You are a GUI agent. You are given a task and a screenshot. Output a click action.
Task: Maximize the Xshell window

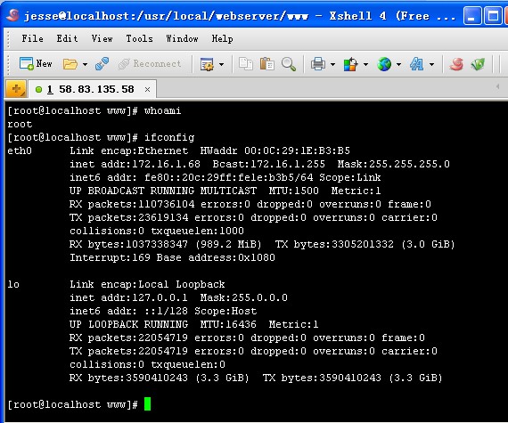493,16
